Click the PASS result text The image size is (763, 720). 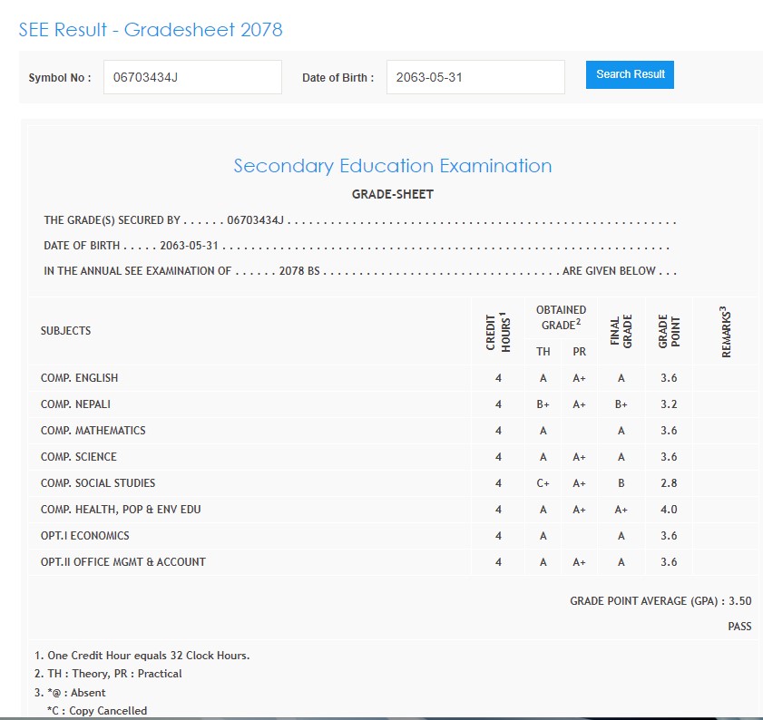(739, 627)
